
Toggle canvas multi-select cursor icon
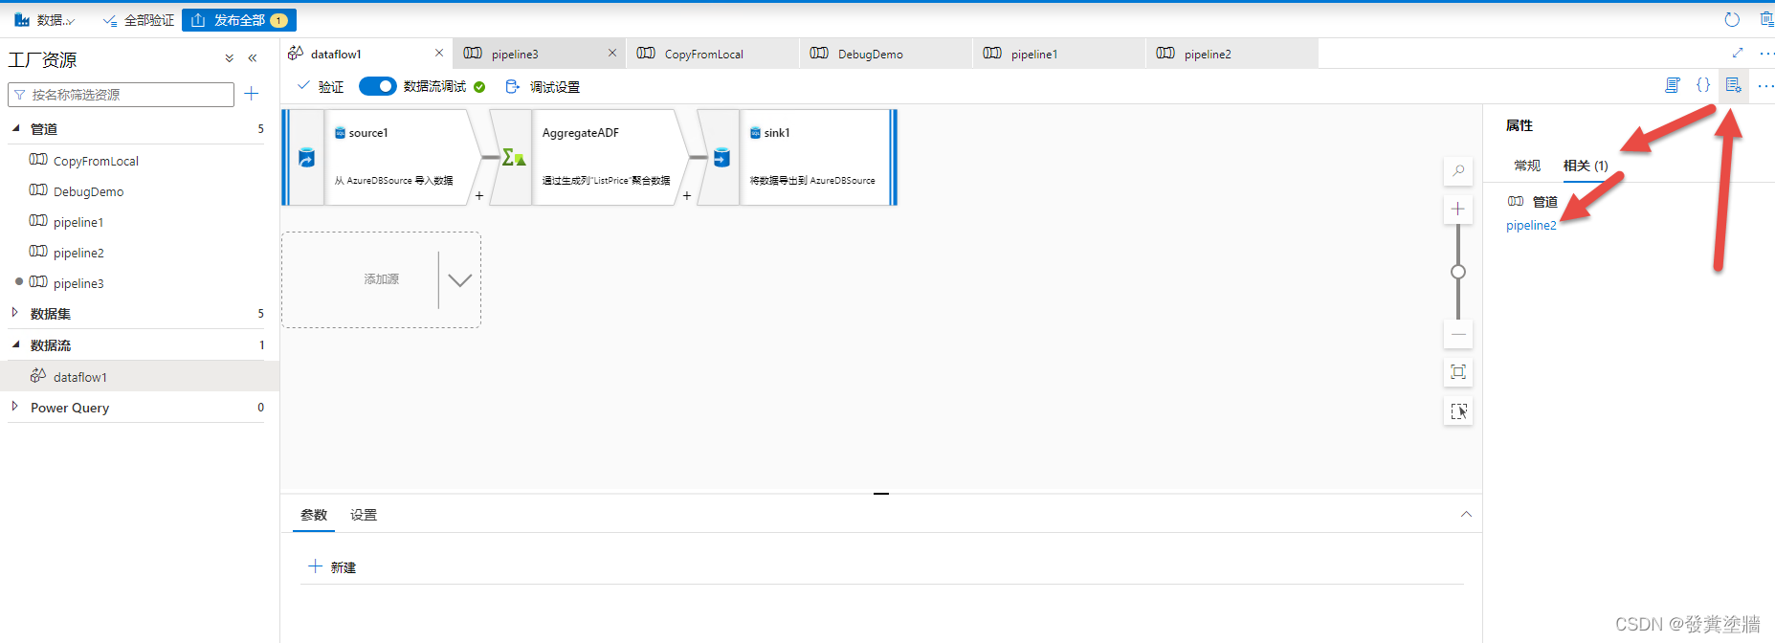[x=1458, y=411]
